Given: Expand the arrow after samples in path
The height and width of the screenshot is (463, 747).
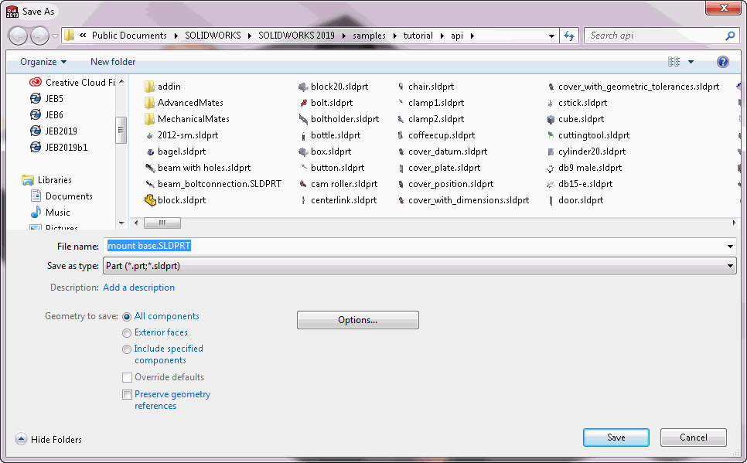Looking at the screenshot, I should (x=395, y=36).
